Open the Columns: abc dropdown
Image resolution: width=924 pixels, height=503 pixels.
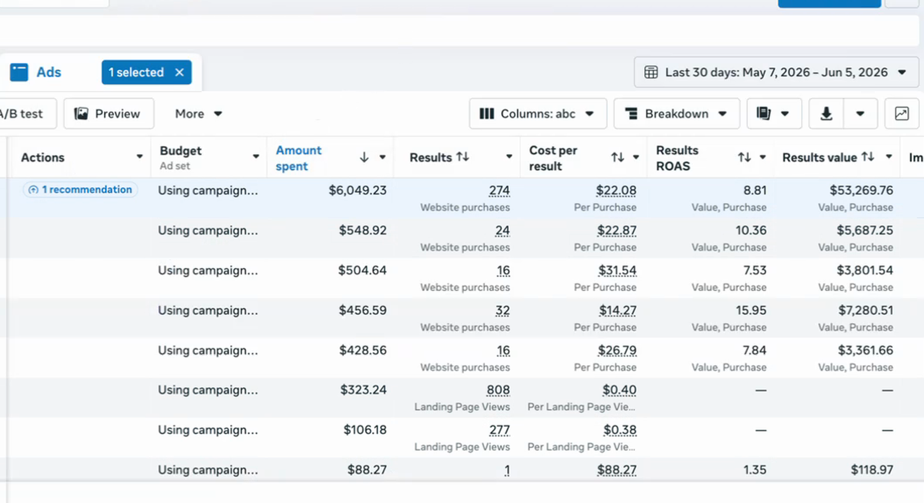(538, 114)
